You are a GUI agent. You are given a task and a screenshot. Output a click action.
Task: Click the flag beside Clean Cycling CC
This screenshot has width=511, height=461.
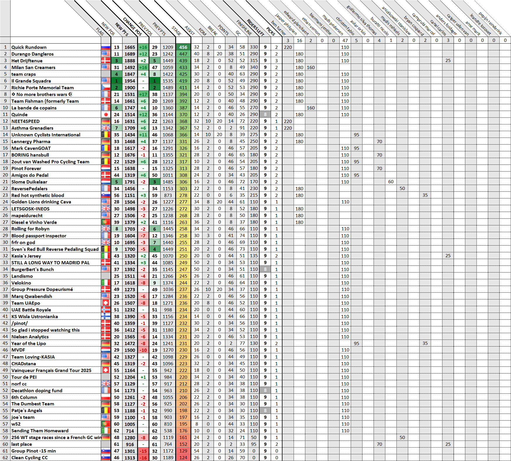coord(105,458)
